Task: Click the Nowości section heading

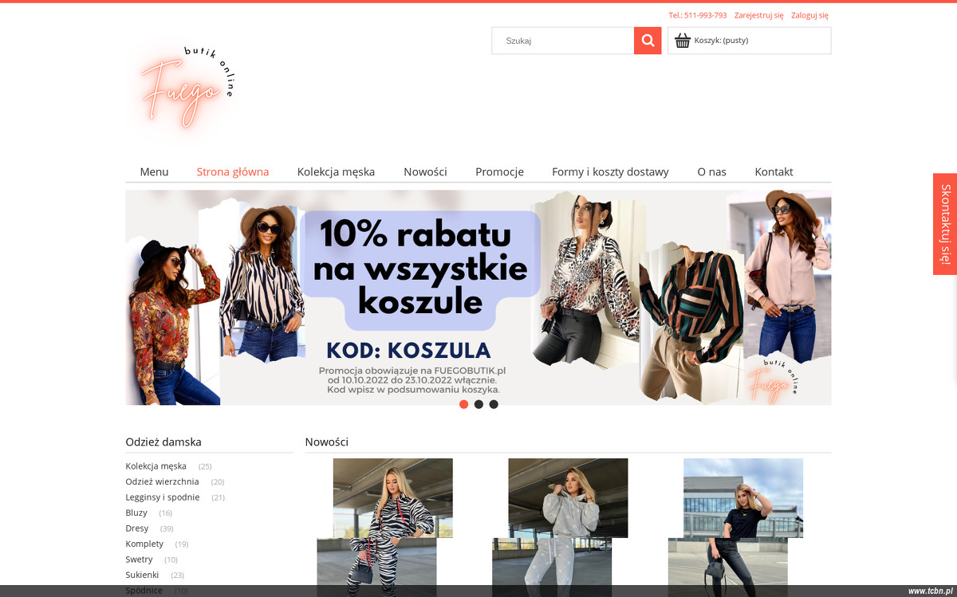Action: 327,442
